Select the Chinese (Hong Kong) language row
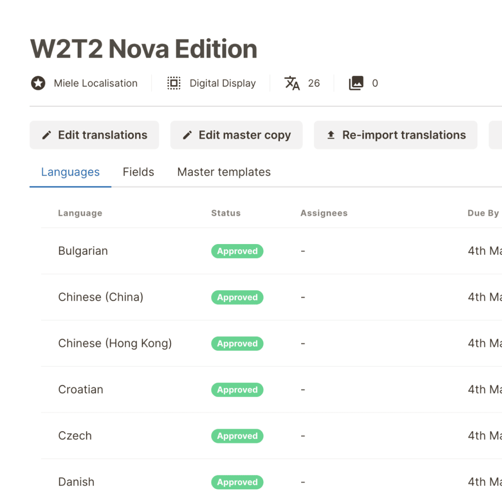502x502 pixels. (115, 343)
